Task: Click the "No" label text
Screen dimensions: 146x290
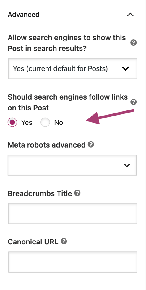Action: [59, 122]
